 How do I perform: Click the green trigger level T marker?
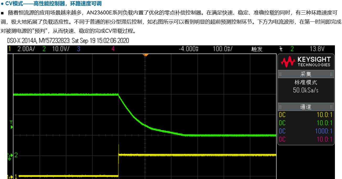[11, 125]
